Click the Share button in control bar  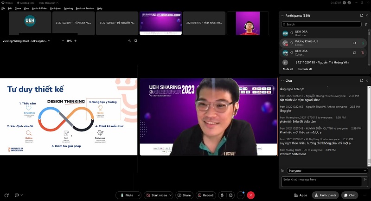click(x=184, y=195)
